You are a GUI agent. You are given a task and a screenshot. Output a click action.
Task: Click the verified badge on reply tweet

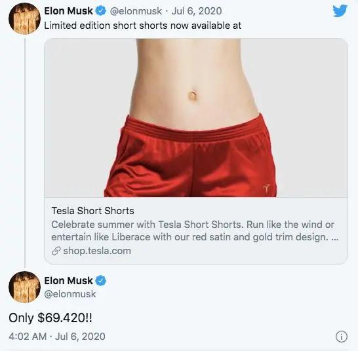(100, 280)
